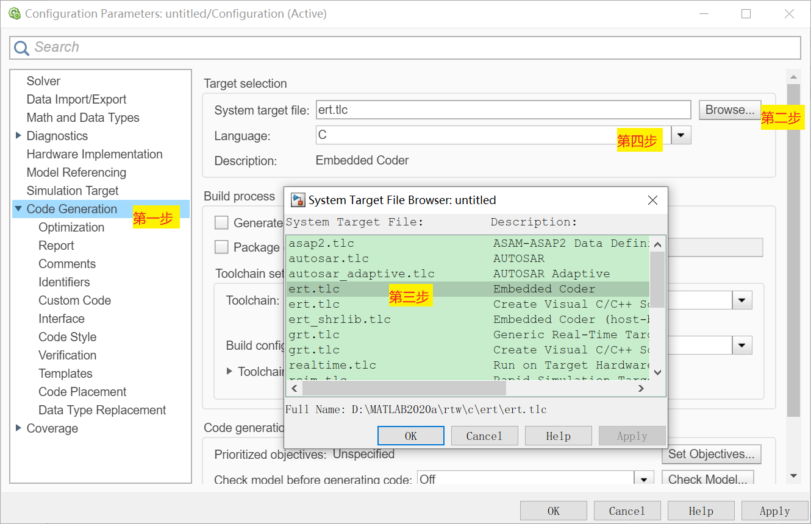Select Solver in the left pane
The width and height of the screenshot is (811, 524).
coord(43,81)
